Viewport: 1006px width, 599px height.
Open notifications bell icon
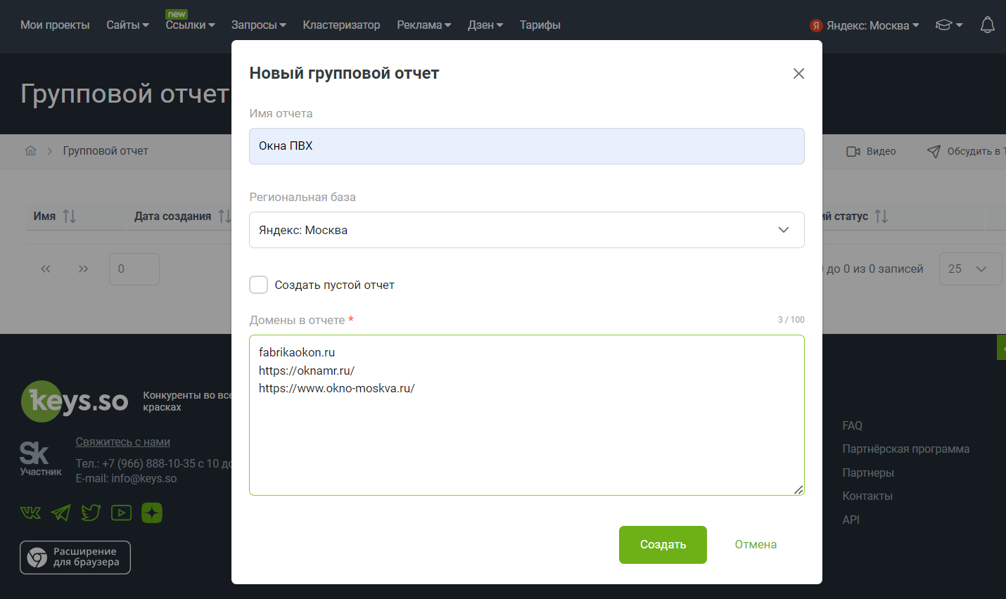click(x=988, y=25)
